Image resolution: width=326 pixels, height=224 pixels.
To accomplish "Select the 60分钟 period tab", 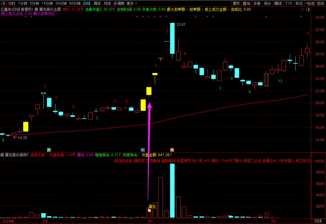I will click(75, 3).
